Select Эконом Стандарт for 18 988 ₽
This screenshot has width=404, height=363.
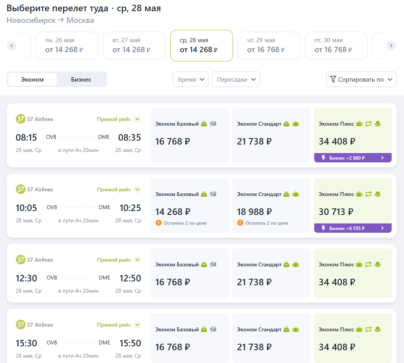click(x=271, y=209)
